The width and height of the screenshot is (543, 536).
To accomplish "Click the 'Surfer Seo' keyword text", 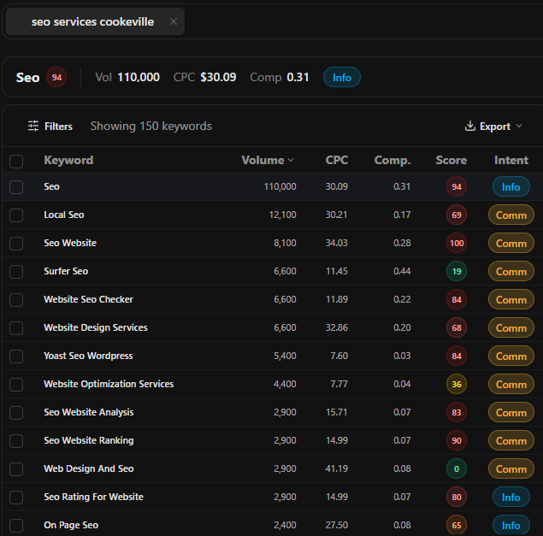I will tap(66, 271).
